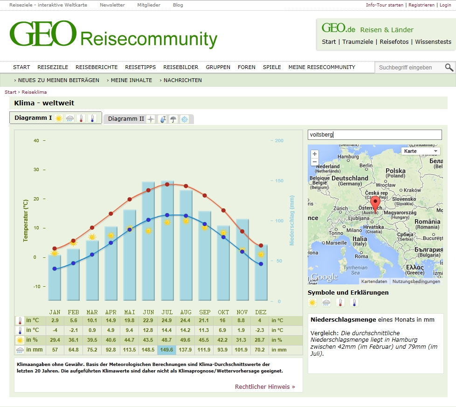Image resolution: width=456 pixels, height=407 pixels.
Task: Click the search magnifier icon
Action: click(x=449, y=68)
